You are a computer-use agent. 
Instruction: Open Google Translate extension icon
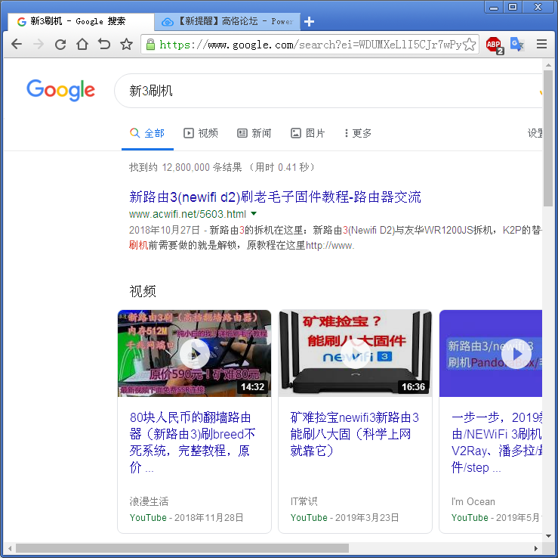coord(516,45)
